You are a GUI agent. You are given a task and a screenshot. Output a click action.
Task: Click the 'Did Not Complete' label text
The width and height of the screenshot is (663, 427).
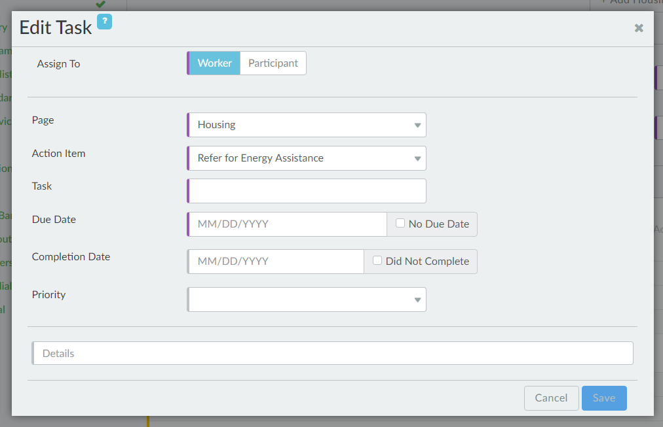[427, 262]
